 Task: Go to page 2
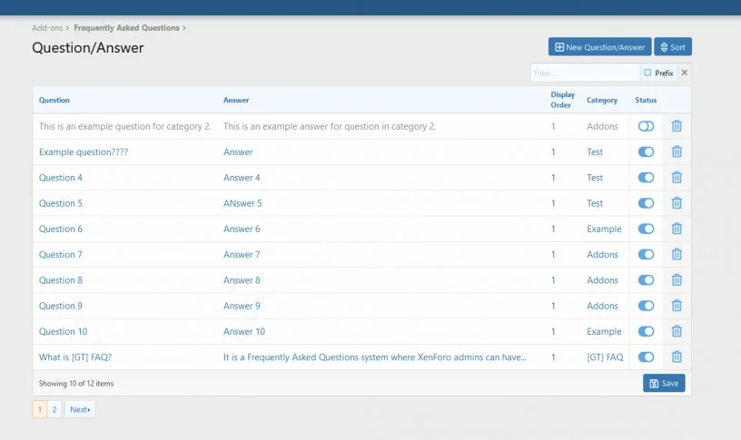[54, 410]
